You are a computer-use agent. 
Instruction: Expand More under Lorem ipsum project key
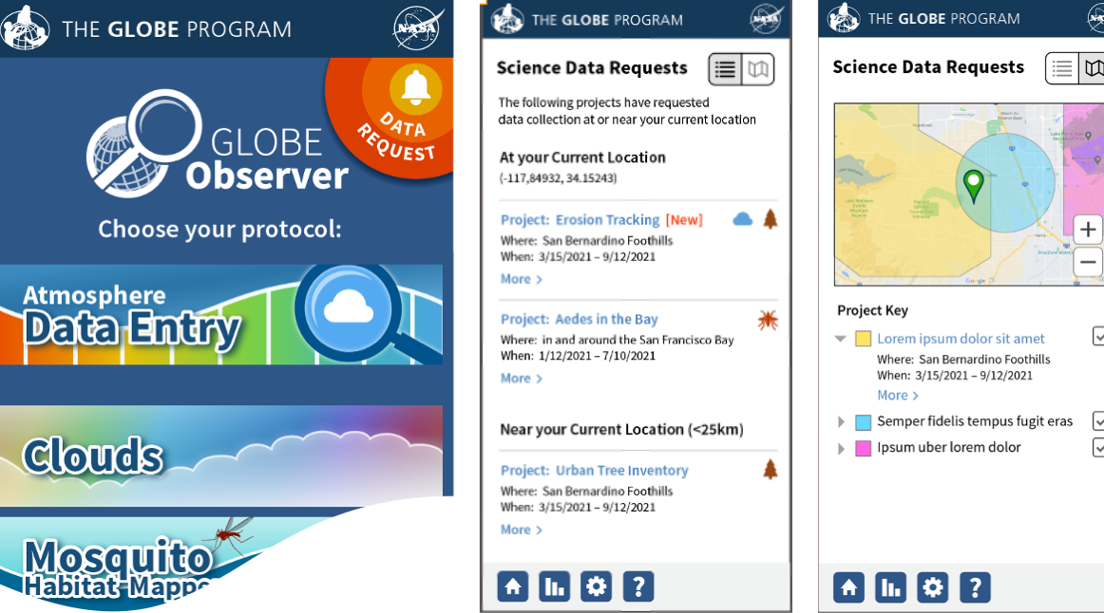tap(898, 395)
